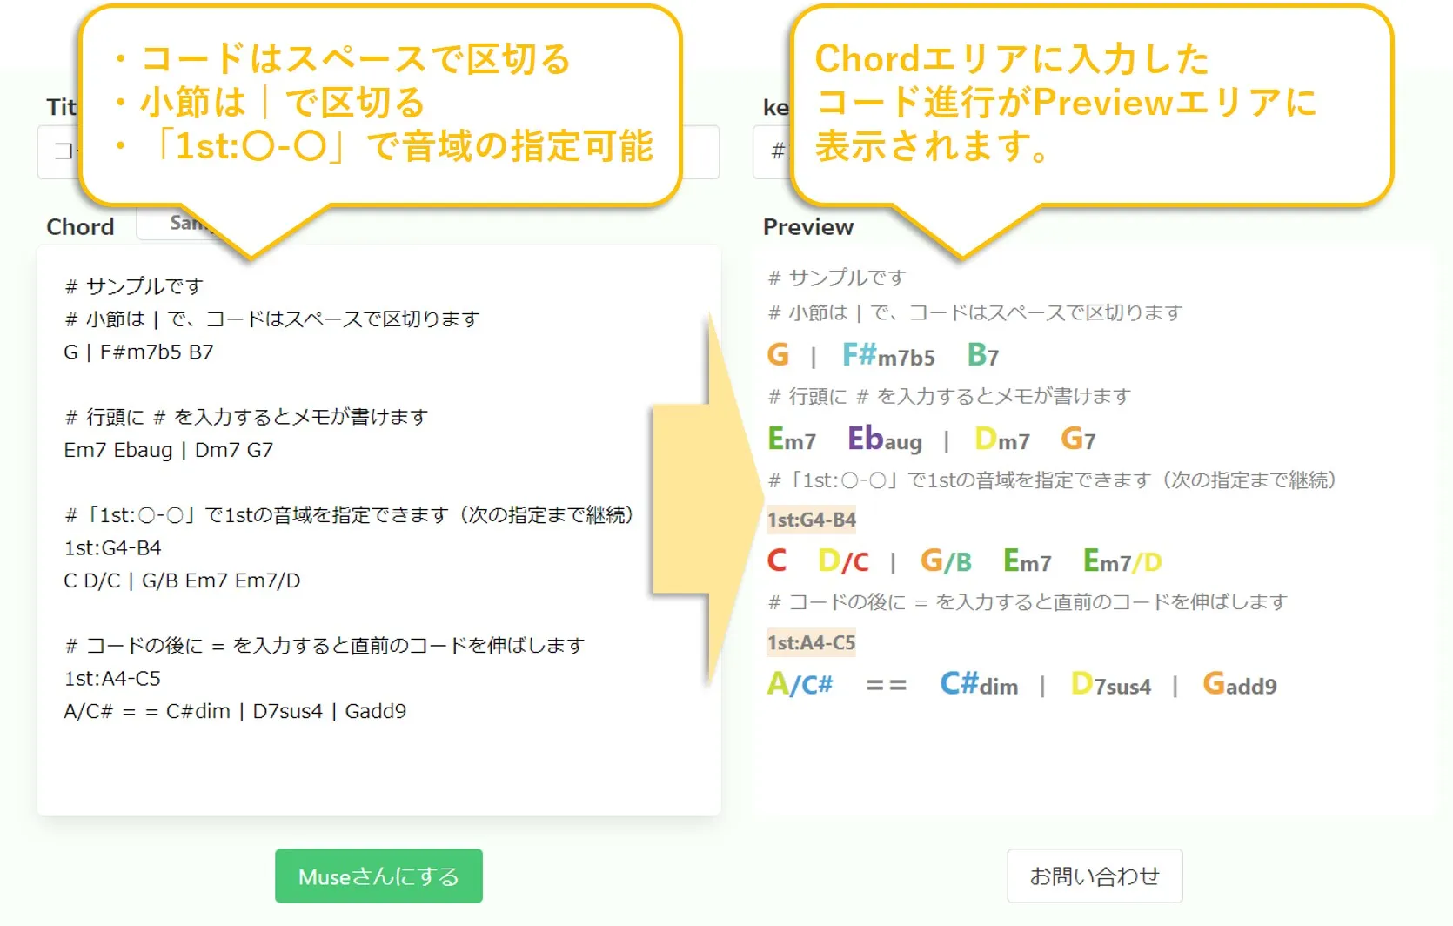
Task: Select the Dm7 chord in Preview
Action: (x=1001, y=440)
